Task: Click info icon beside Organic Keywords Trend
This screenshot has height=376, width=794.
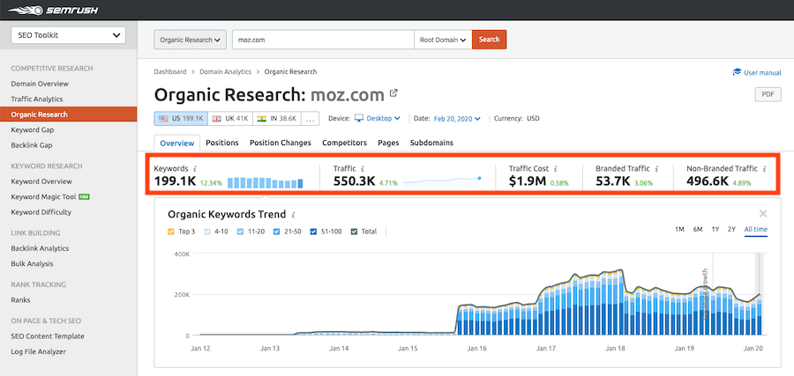Action: (x=293, y=214)
